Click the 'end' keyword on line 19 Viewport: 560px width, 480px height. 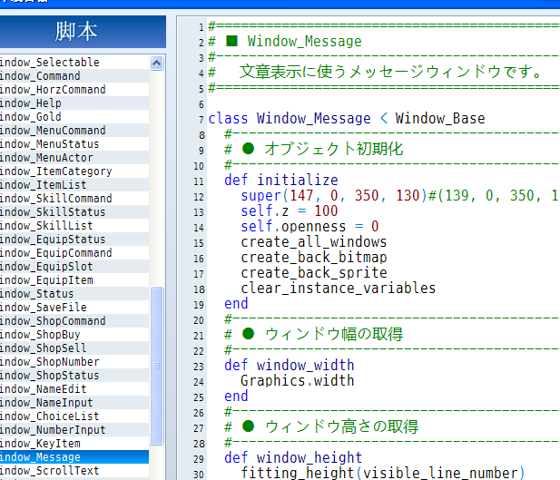(x=236, y=304)
